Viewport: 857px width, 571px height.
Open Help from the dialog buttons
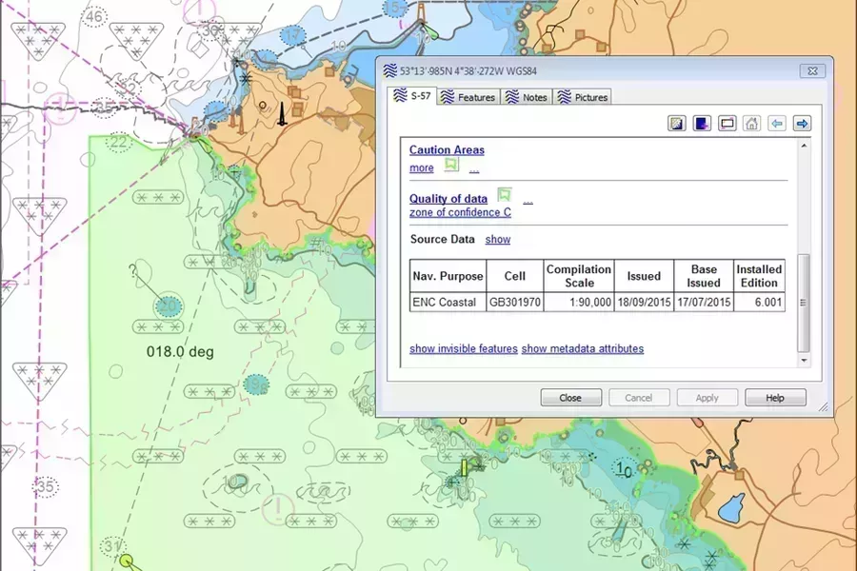coord(775,397)
